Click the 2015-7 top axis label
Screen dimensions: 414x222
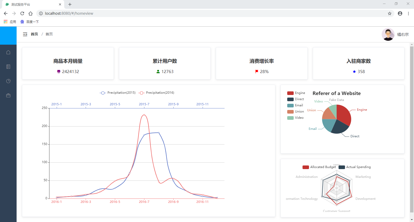pos(144,104)
